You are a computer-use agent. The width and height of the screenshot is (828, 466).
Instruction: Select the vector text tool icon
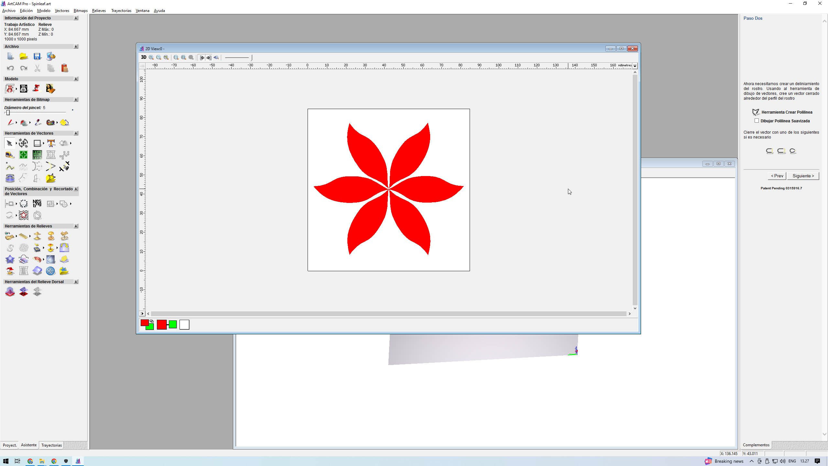(51, 143)
